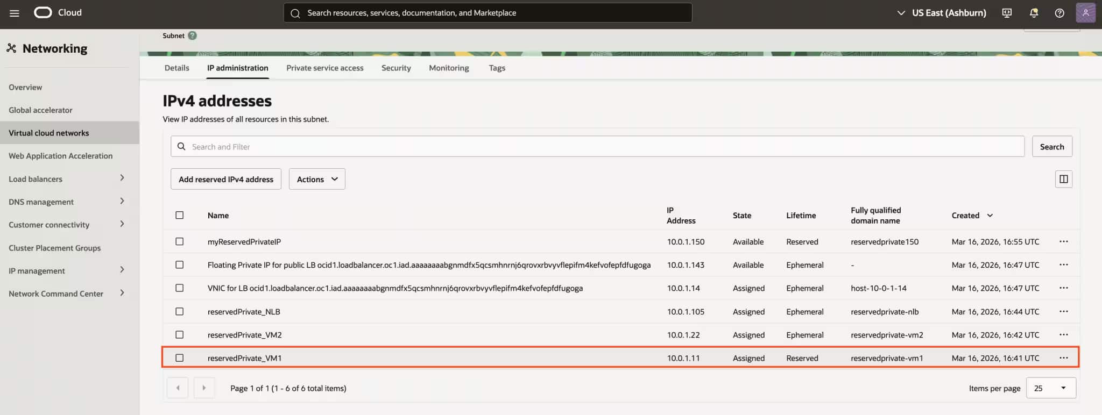Open Cluster Placement Groups link

click(x=54, y=248)
